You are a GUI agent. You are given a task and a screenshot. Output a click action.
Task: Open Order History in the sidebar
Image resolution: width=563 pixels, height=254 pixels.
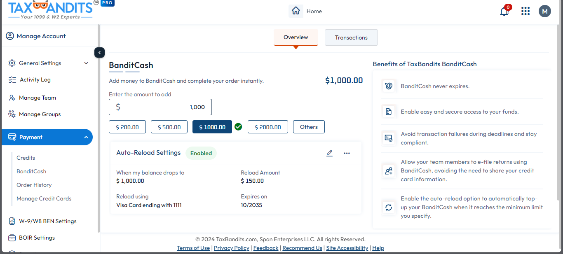34,185
